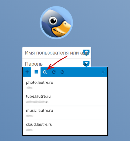The height and width of the screenshot is (141, 130).
Task: Switch to the credentials list tab
Action: (x=36, y=72)
